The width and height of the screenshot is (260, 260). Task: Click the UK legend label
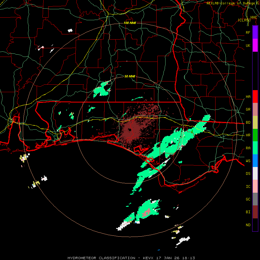(248, 46)
